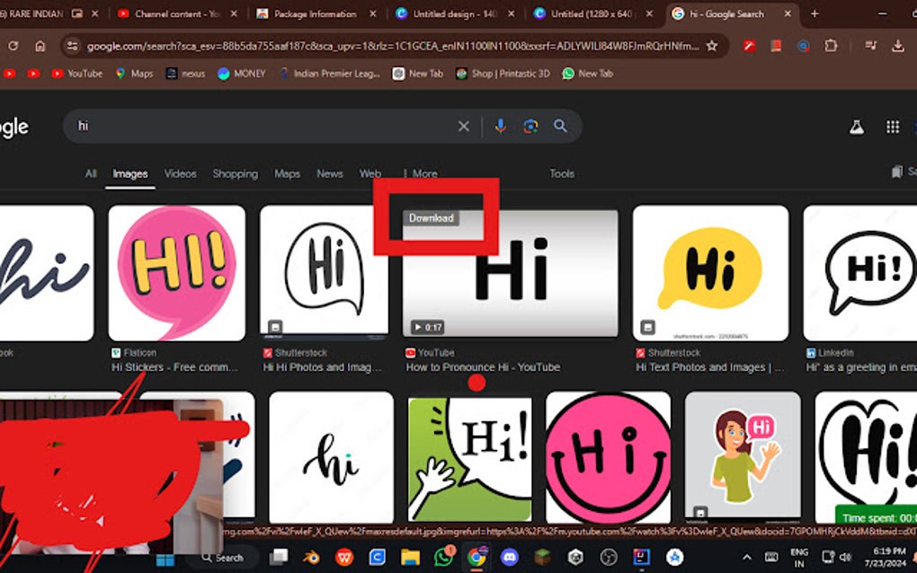Image resolution: width=917 pixels, height=573 pixels.
Task: Select the yellow Hi speech bubble thumbnail
Action: (x=710, y=272)
